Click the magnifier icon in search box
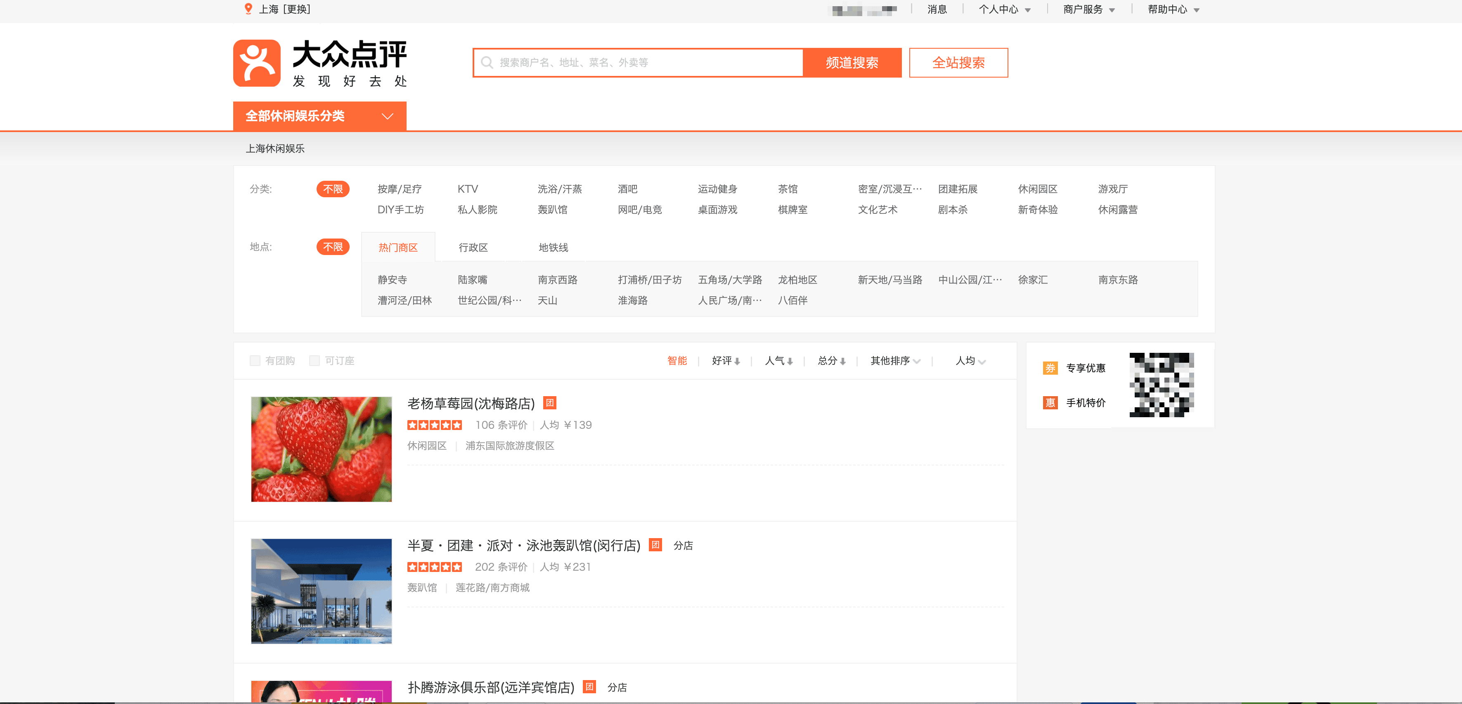The height and width of the screenshot is (704, 1462). point(486,62)
